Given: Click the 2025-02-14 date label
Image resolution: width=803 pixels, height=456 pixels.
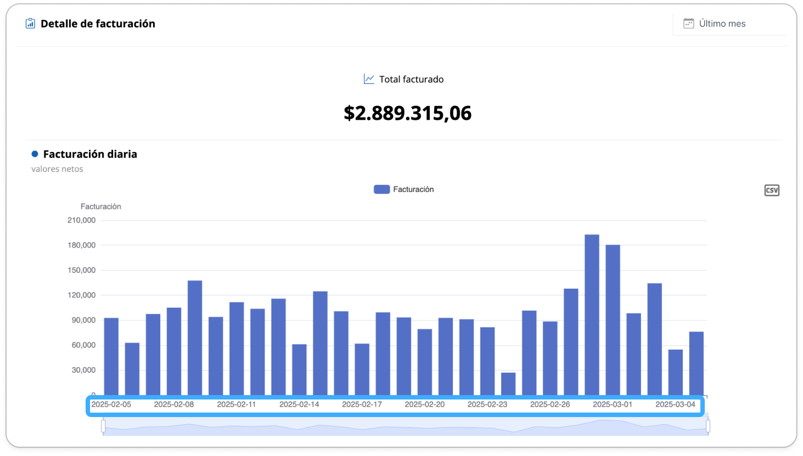Looking at the screenshot, I should coord(299,404).
